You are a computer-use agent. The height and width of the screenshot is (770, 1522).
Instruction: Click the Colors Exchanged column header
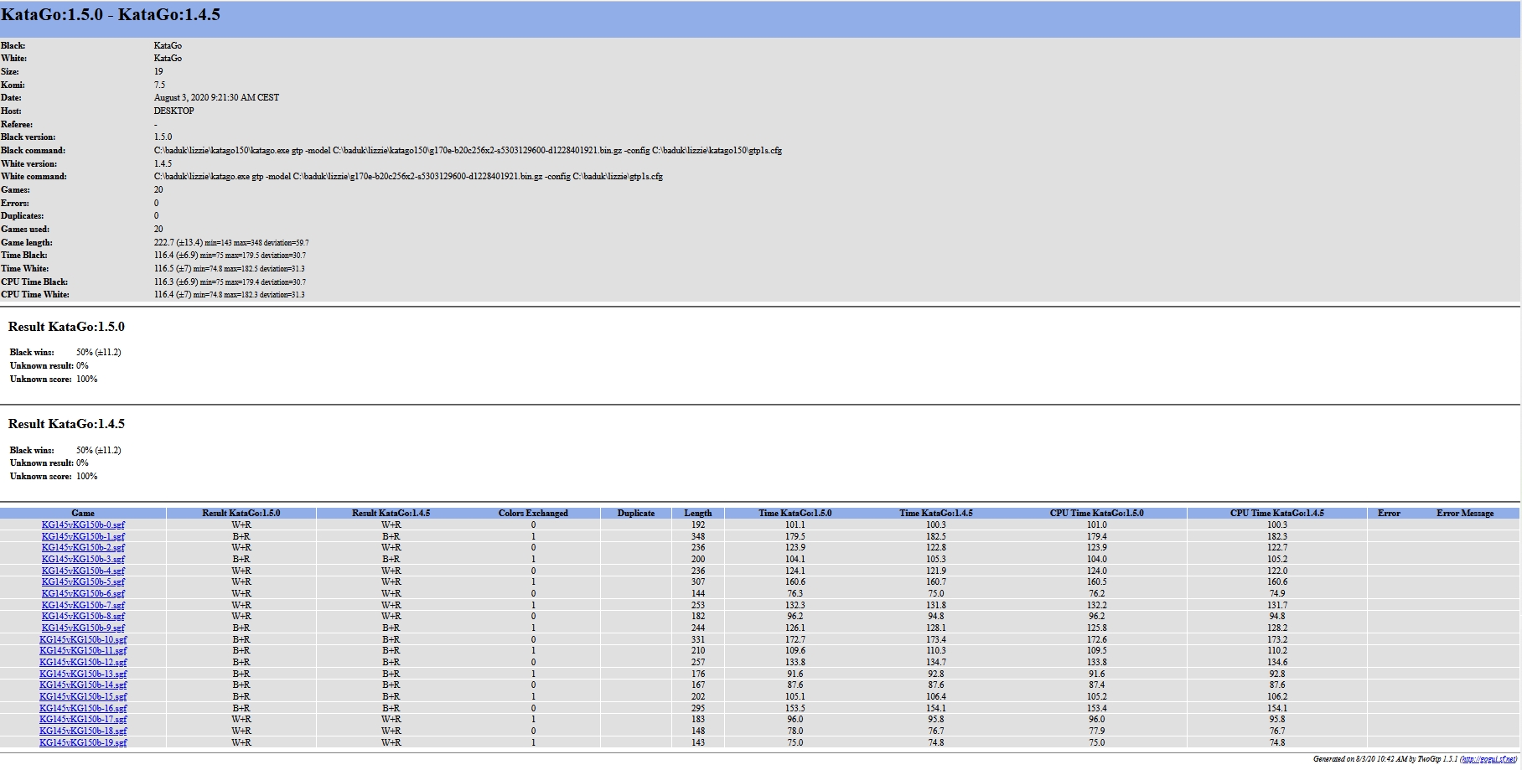533,513
